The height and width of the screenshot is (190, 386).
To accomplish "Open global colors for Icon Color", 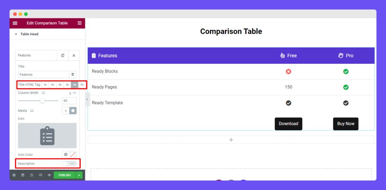I will pyautogui.click(x=66, y=155).
